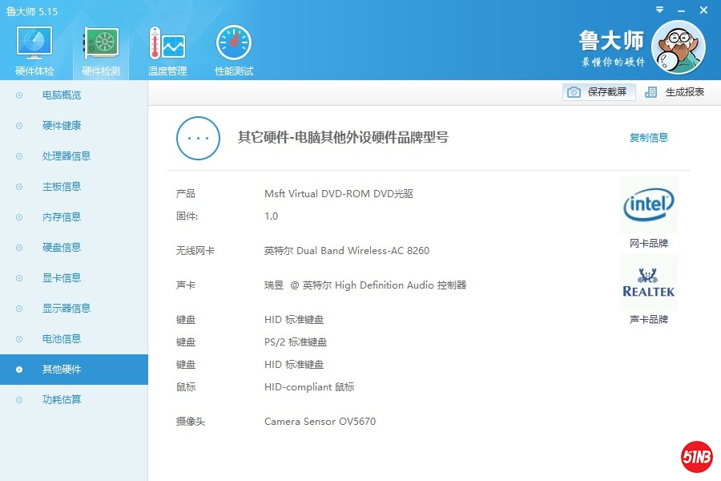Open the title bar dropdown menu arrow
Screen dimensions: 721x481
coord(659,10)
